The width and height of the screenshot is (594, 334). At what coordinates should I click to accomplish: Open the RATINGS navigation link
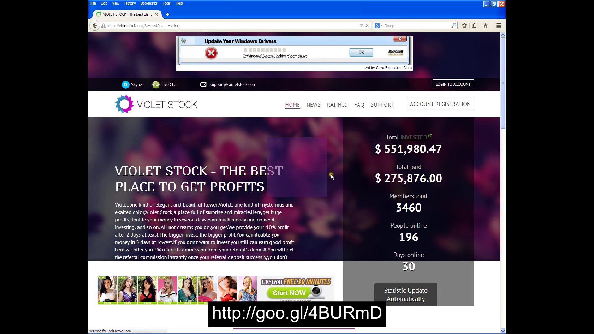point(337,105)
